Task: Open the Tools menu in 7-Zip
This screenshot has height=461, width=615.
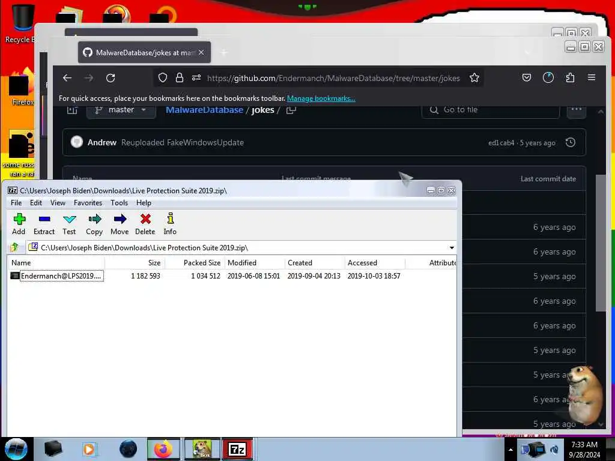Action: coord(119,203)
